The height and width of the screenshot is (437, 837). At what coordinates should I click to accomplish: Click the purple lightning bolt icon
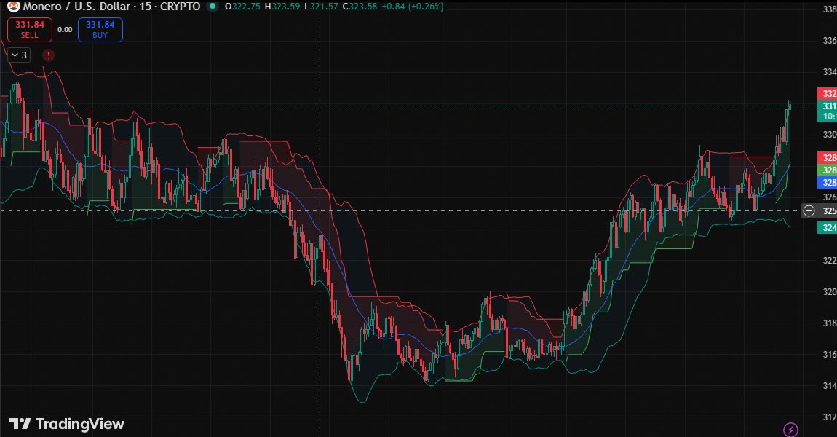[790, 430]
